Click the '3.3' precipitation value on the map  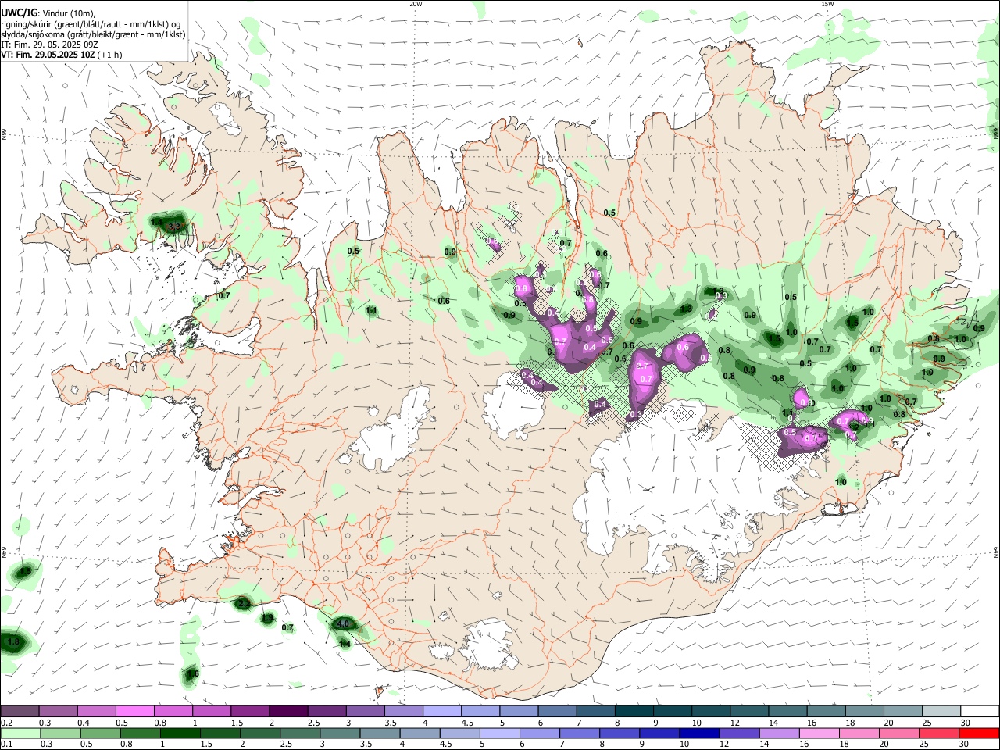[x=175, y=227]
